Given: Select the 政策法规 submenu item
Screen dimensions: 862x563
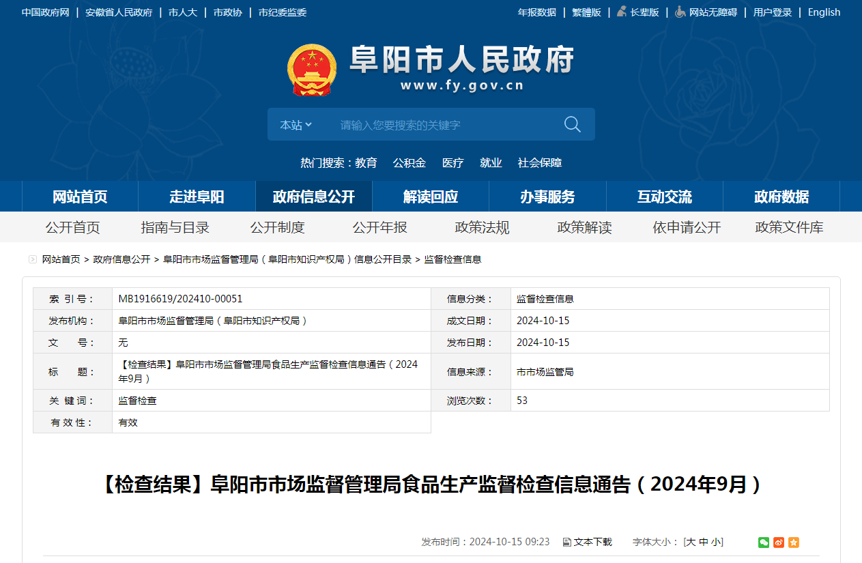Looking at the screenshot, I should tap(482, 227).
